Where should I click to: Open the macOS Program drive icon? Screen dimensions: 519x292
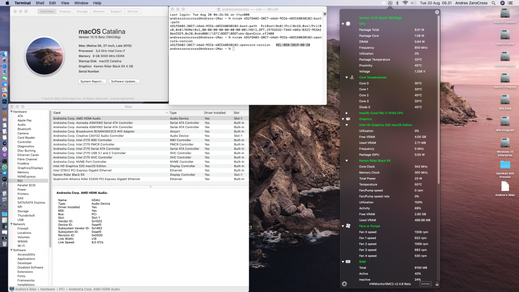click(505, 78)
